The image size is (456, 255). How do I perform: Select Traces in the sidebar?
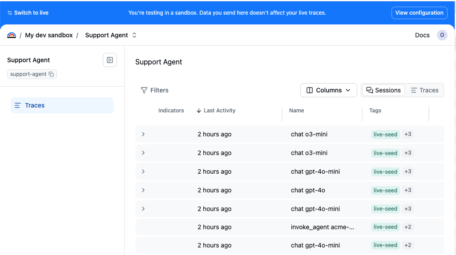point(62,105)
